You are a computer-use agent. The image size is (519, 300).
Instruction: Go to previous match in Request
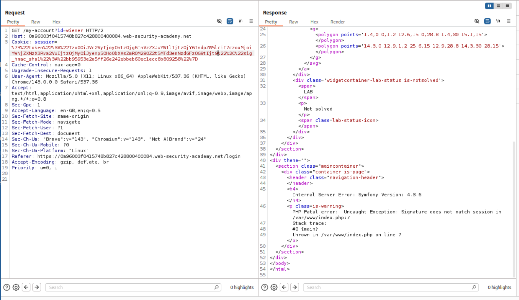[26, 287]
